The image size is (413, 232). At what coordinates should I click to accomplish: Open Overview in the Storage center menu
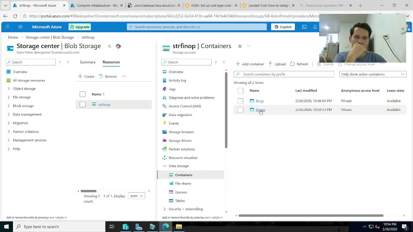20,72
